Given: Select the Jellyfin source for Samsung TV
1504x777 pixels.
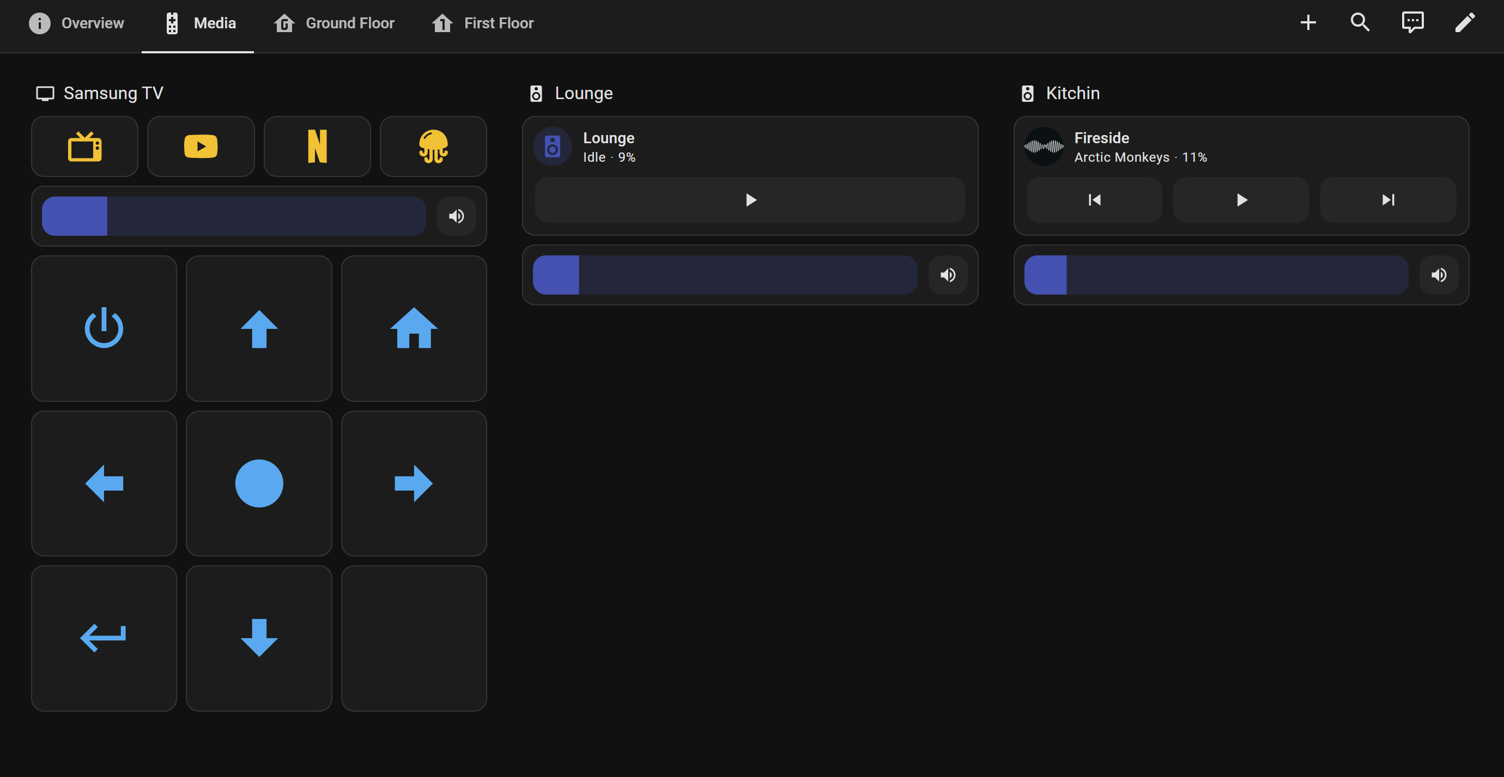Looking at the screenshot, I should click(x=433, y=146).
